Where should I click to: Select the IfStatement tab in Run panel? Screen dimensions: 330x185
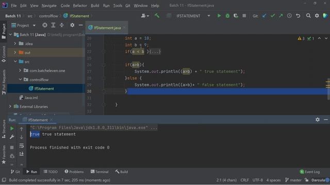tap(38, 120)
